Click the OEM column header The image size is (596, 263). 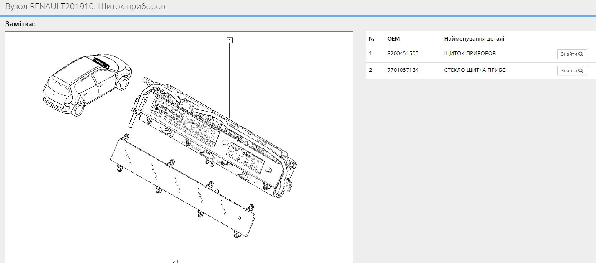[x=393, y=39]
